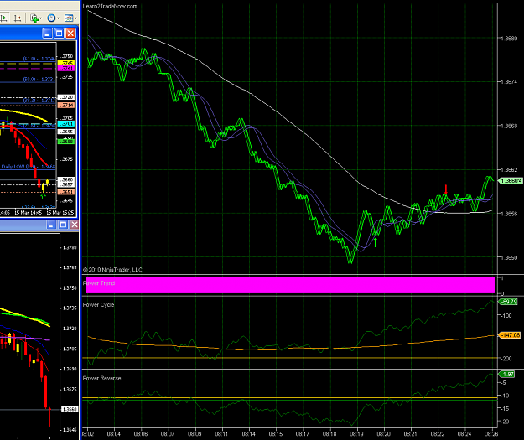Click the orange -147.08 value tag
524x440 pixels.
(x=510, y=334)
